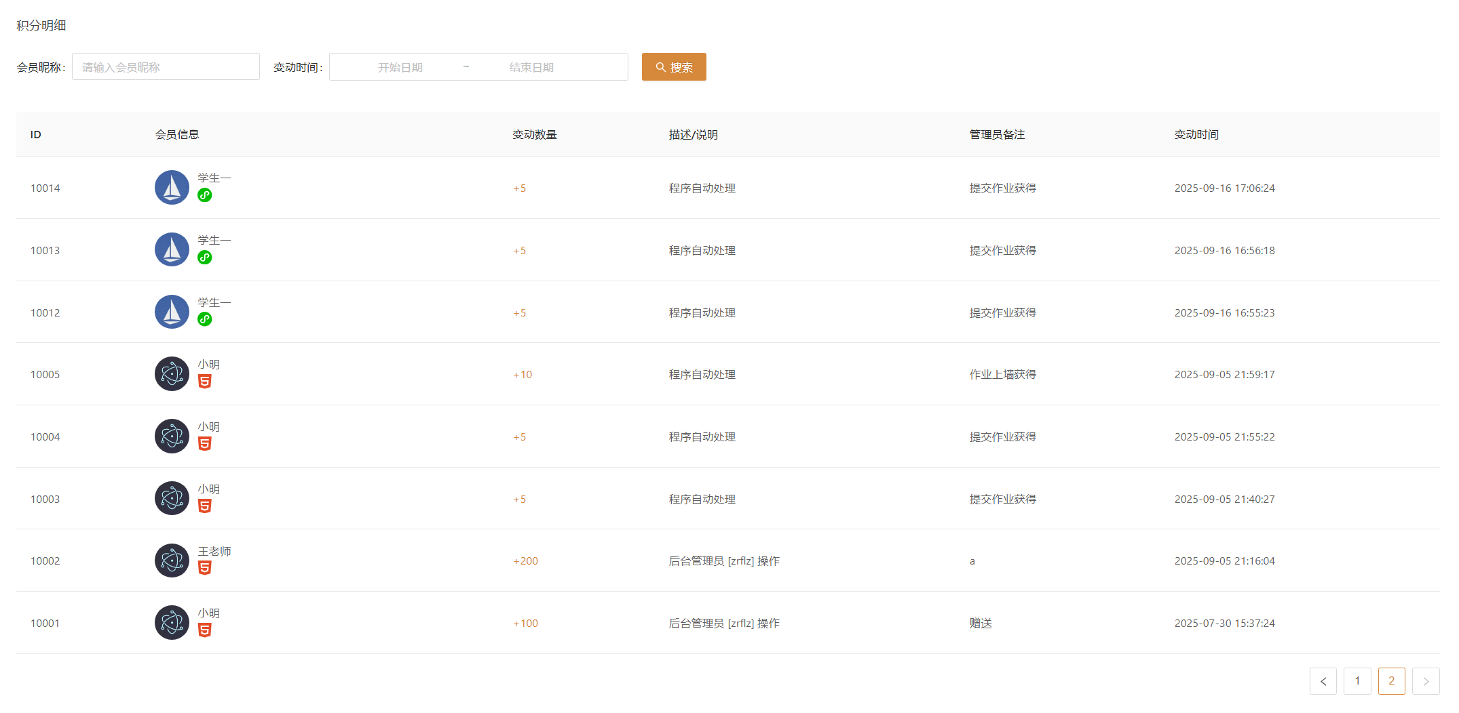This screenshot has height=713, width=1459.
Task: Click the disabled next page arrow
Action: click(x=1426, y=681)
